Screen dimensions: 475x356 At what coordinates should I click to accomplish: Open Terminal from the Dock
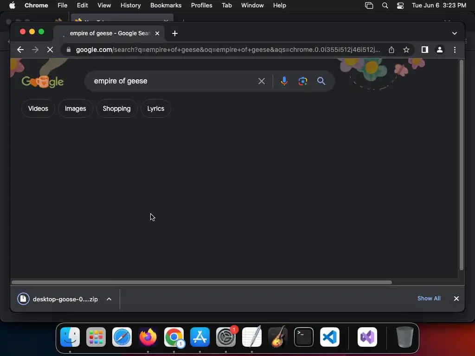click(304, 337)
